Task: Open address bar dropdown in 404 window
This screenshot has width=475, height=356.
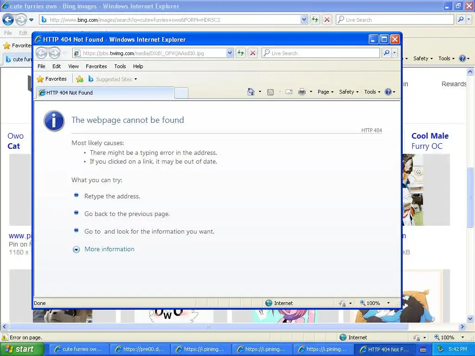Action: coord(230,53)
